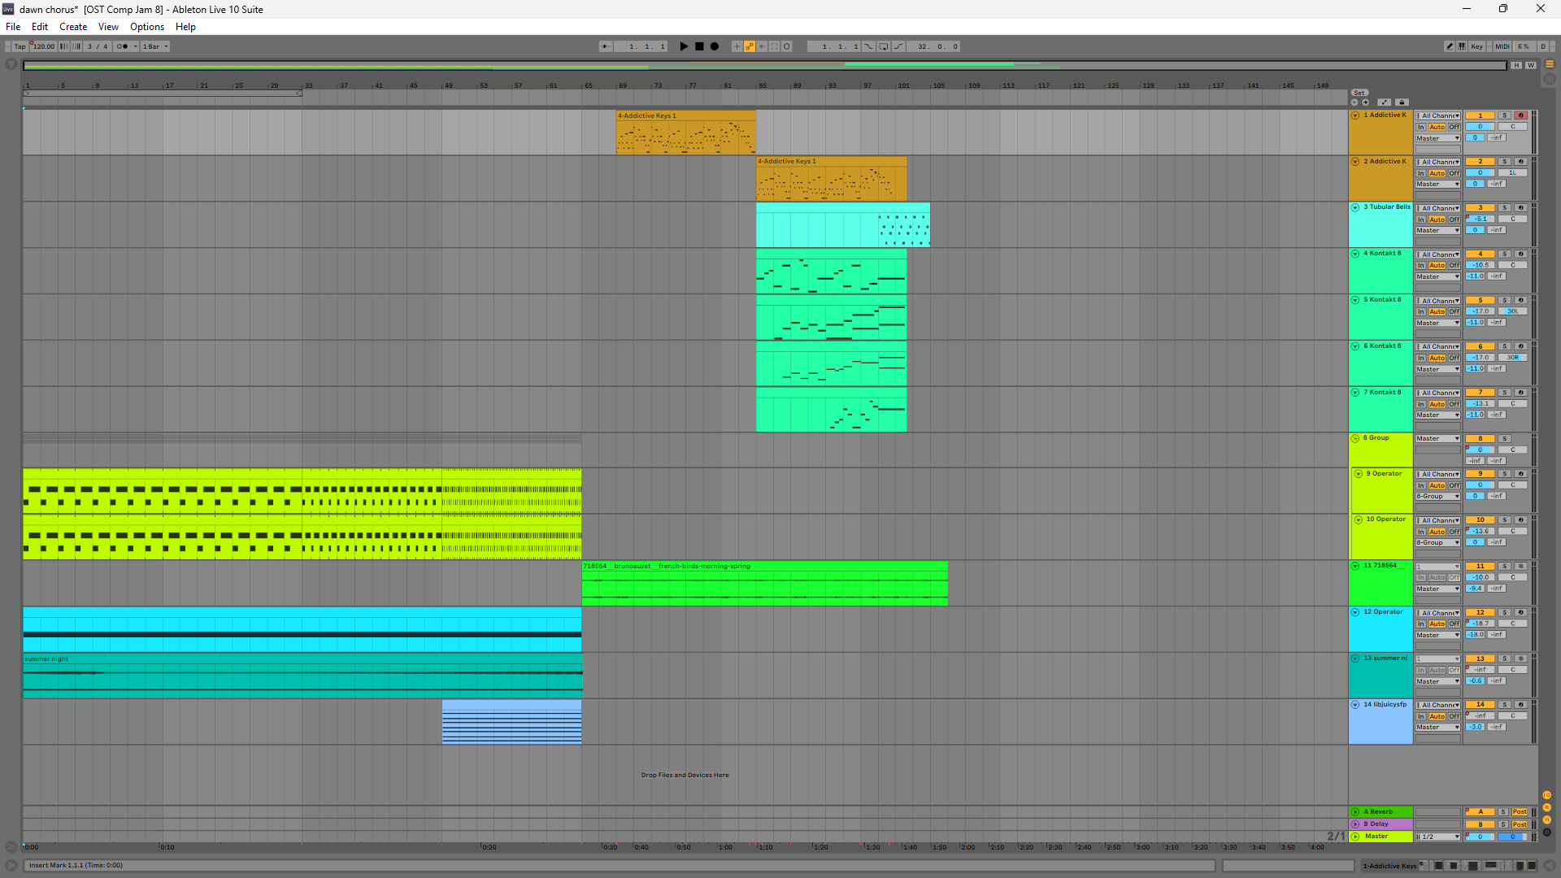This screenshot has height=878, width=1561.
Task: Toggle computer MIDI keyboard icon
Action: [x=1462, y=46]
